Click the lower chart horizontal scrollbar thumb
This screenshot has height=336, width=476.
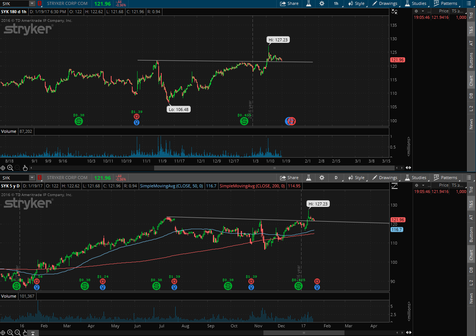click(x=304, y=333)
